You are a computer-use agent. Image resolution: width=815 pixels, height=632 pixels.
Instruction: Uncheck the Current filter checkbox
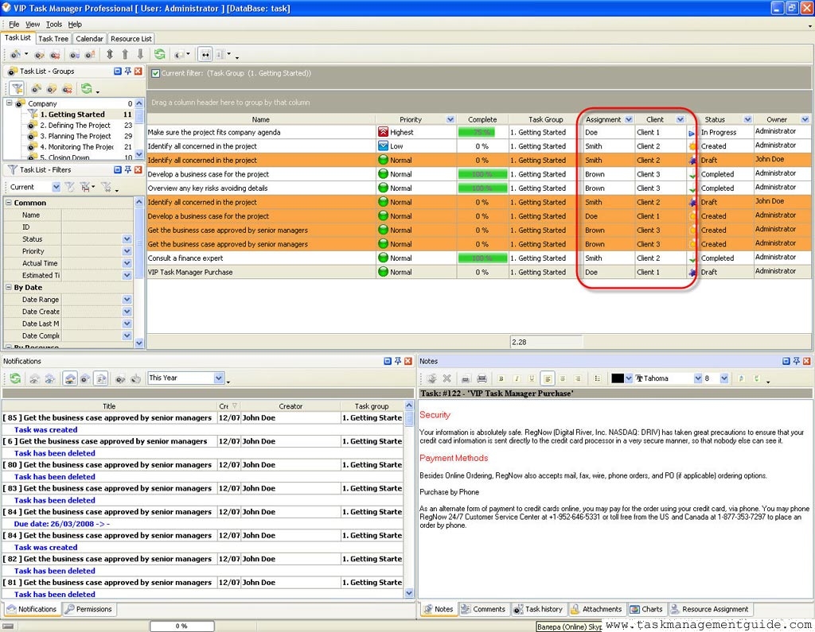[x=155, y=73]
